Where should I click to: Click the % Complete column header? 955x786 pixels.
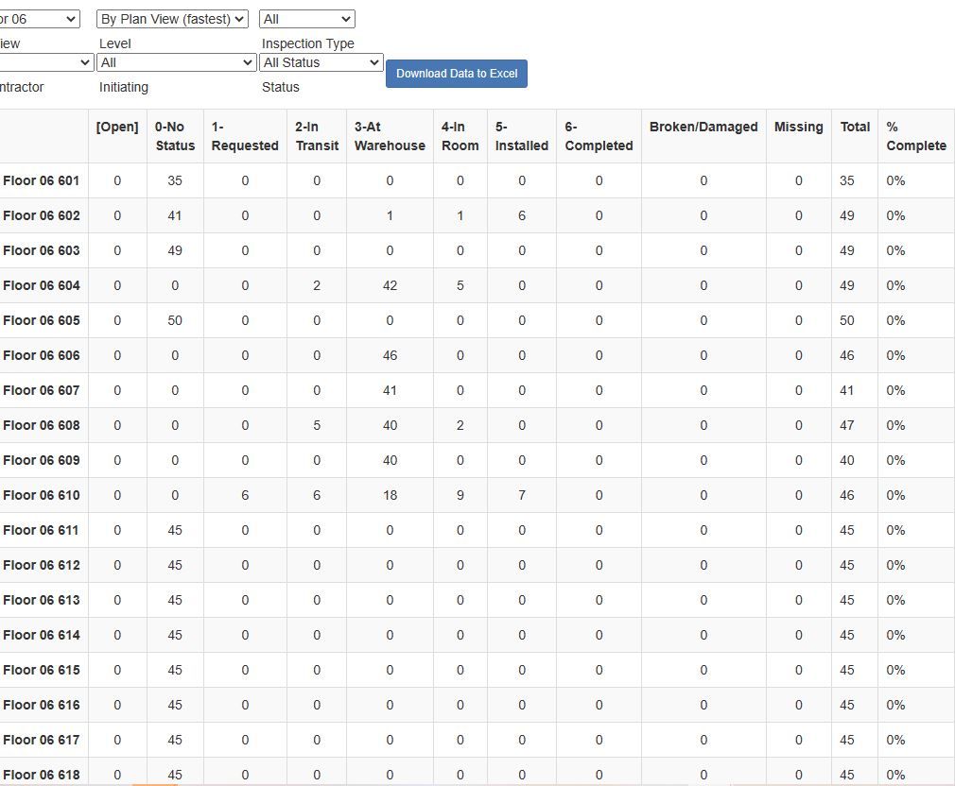pos(915,136)
